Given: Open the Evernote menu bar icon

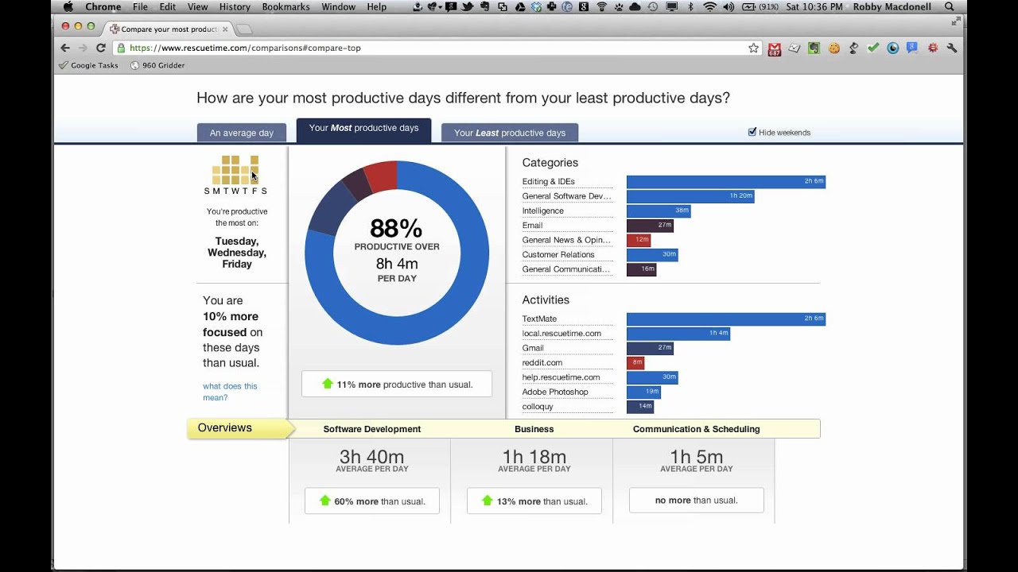Looking at the screenshot, I should (484, 6).
